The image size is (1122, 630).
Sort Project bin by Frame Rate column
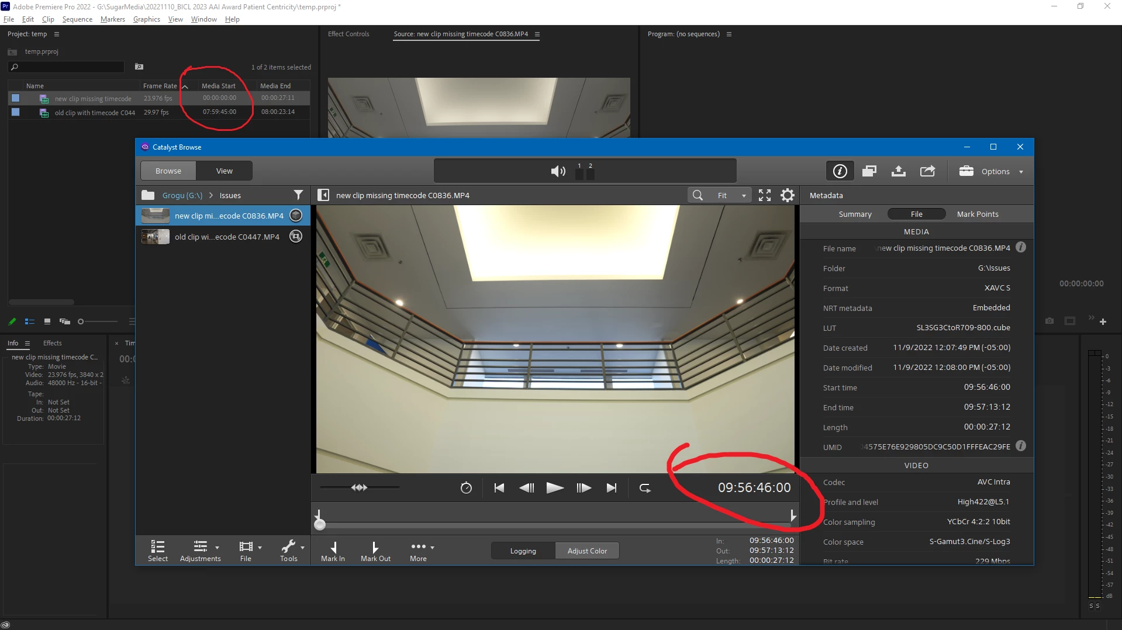[160, 86]
